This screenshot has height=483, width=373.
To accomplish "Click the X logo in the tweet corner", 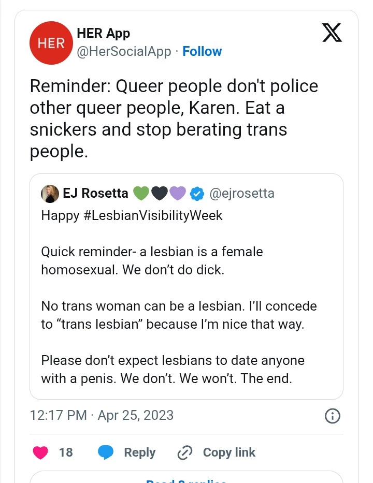I will click(332, 33).
